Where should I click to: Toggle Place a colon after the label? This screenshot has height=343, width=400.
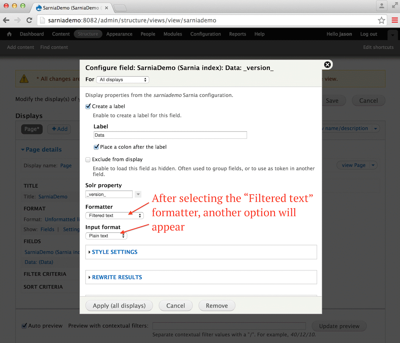click(96, 147)
